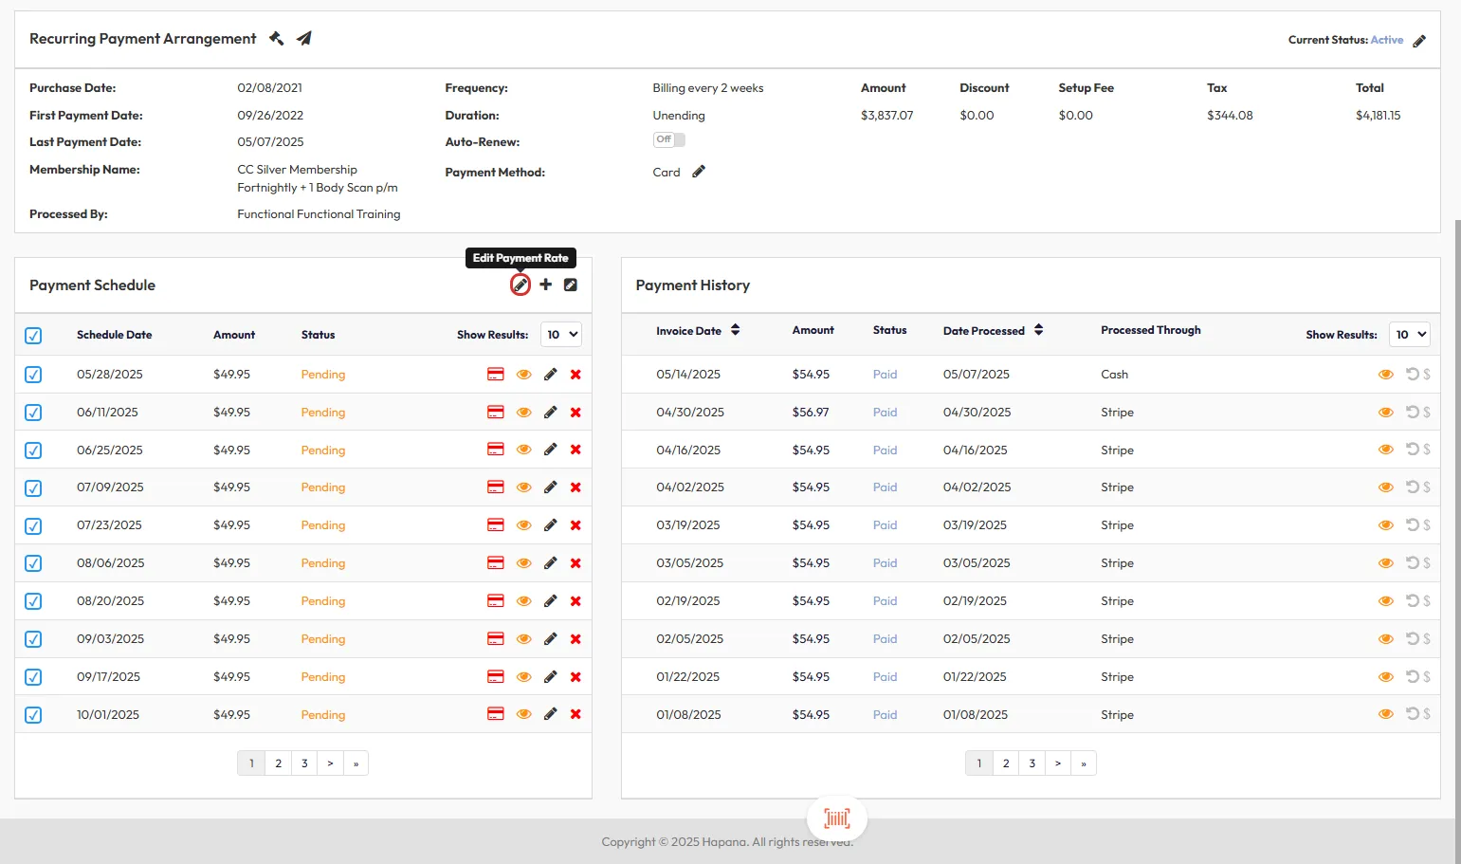This screenshot has width=1461, height=864.
Task: Go to page 3 of Payment History
Action: (x=1032, y=763)
